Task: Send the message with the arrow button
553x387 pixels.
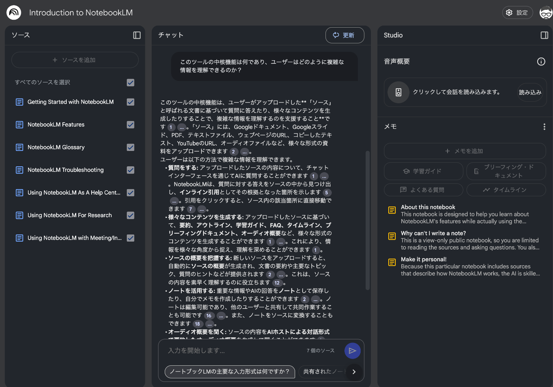Action: tap(352, 351)
